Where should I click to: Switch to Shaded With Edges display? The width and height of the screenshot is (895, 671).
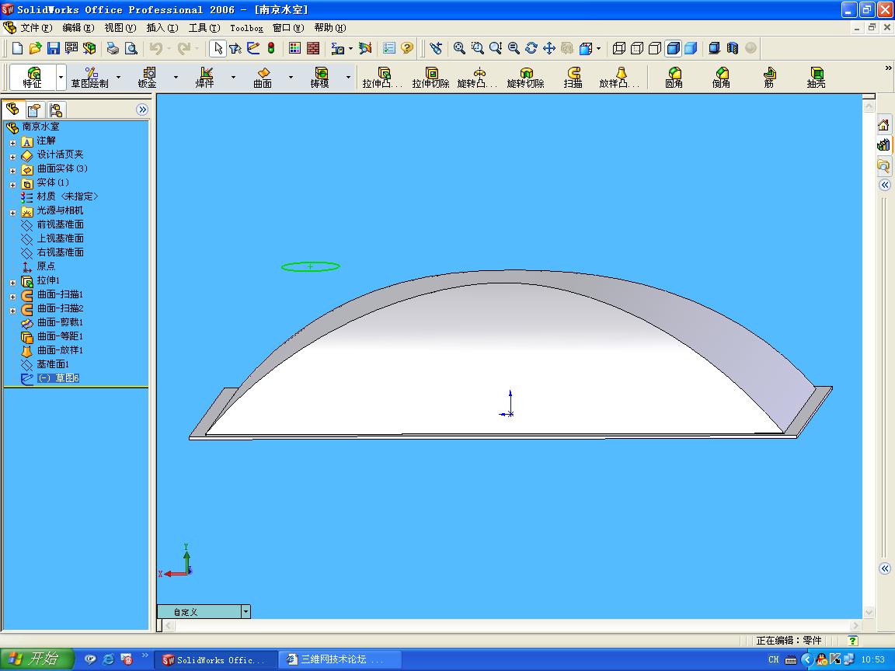(x=673, y=48)
